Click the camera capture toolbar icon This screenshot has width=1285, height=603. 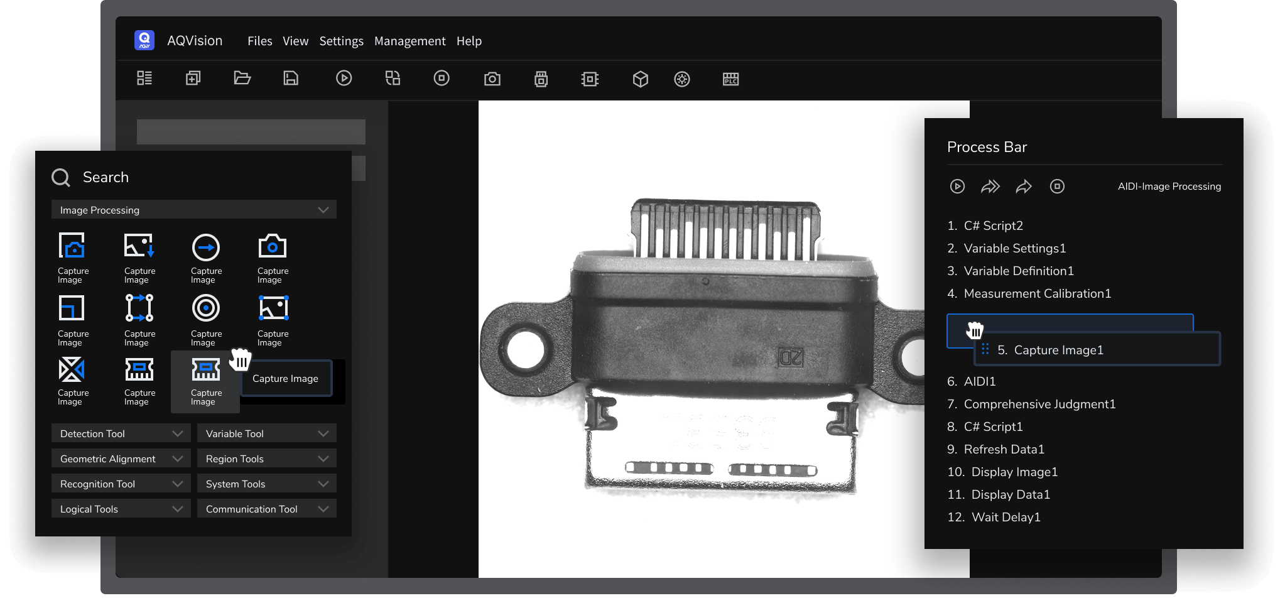(492, 79)
